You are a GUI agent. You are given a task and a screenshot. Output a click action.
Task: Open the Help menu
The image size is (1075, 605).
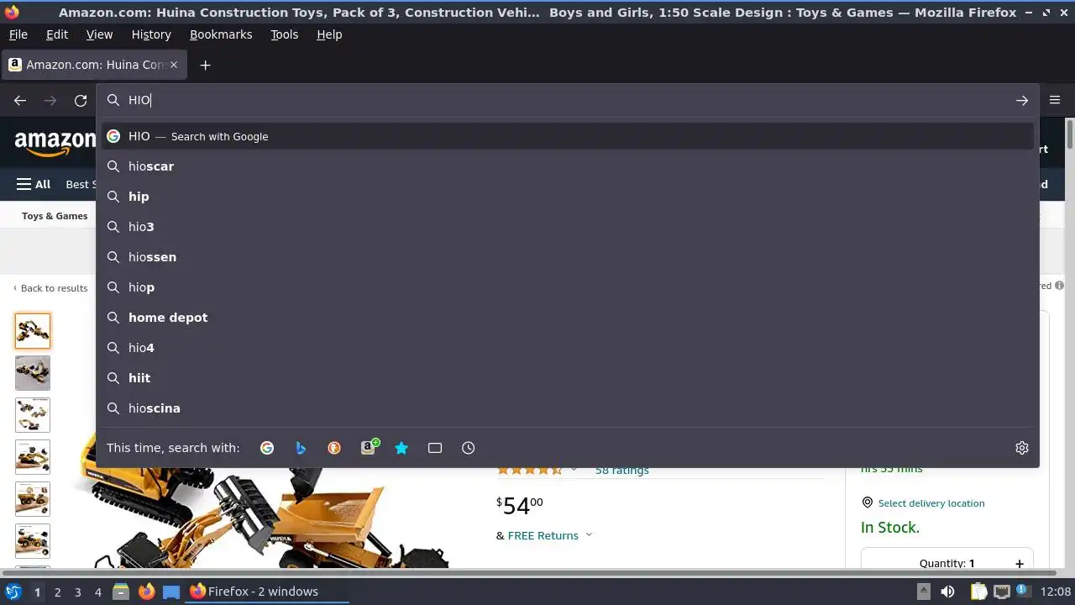coord(329,34)
